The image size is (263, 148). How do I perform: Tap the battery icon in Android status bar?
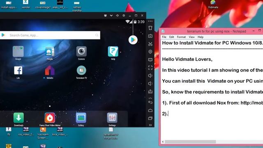(x=135, y=22)
